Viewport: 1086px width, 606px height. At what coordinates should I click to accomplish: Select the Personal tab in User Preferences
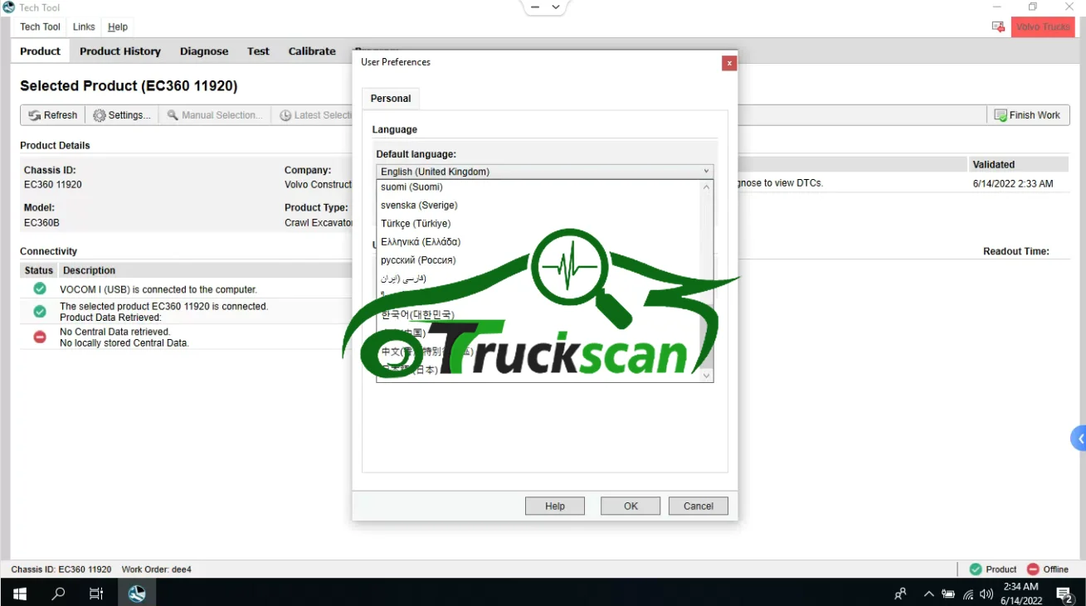point(391,99)
